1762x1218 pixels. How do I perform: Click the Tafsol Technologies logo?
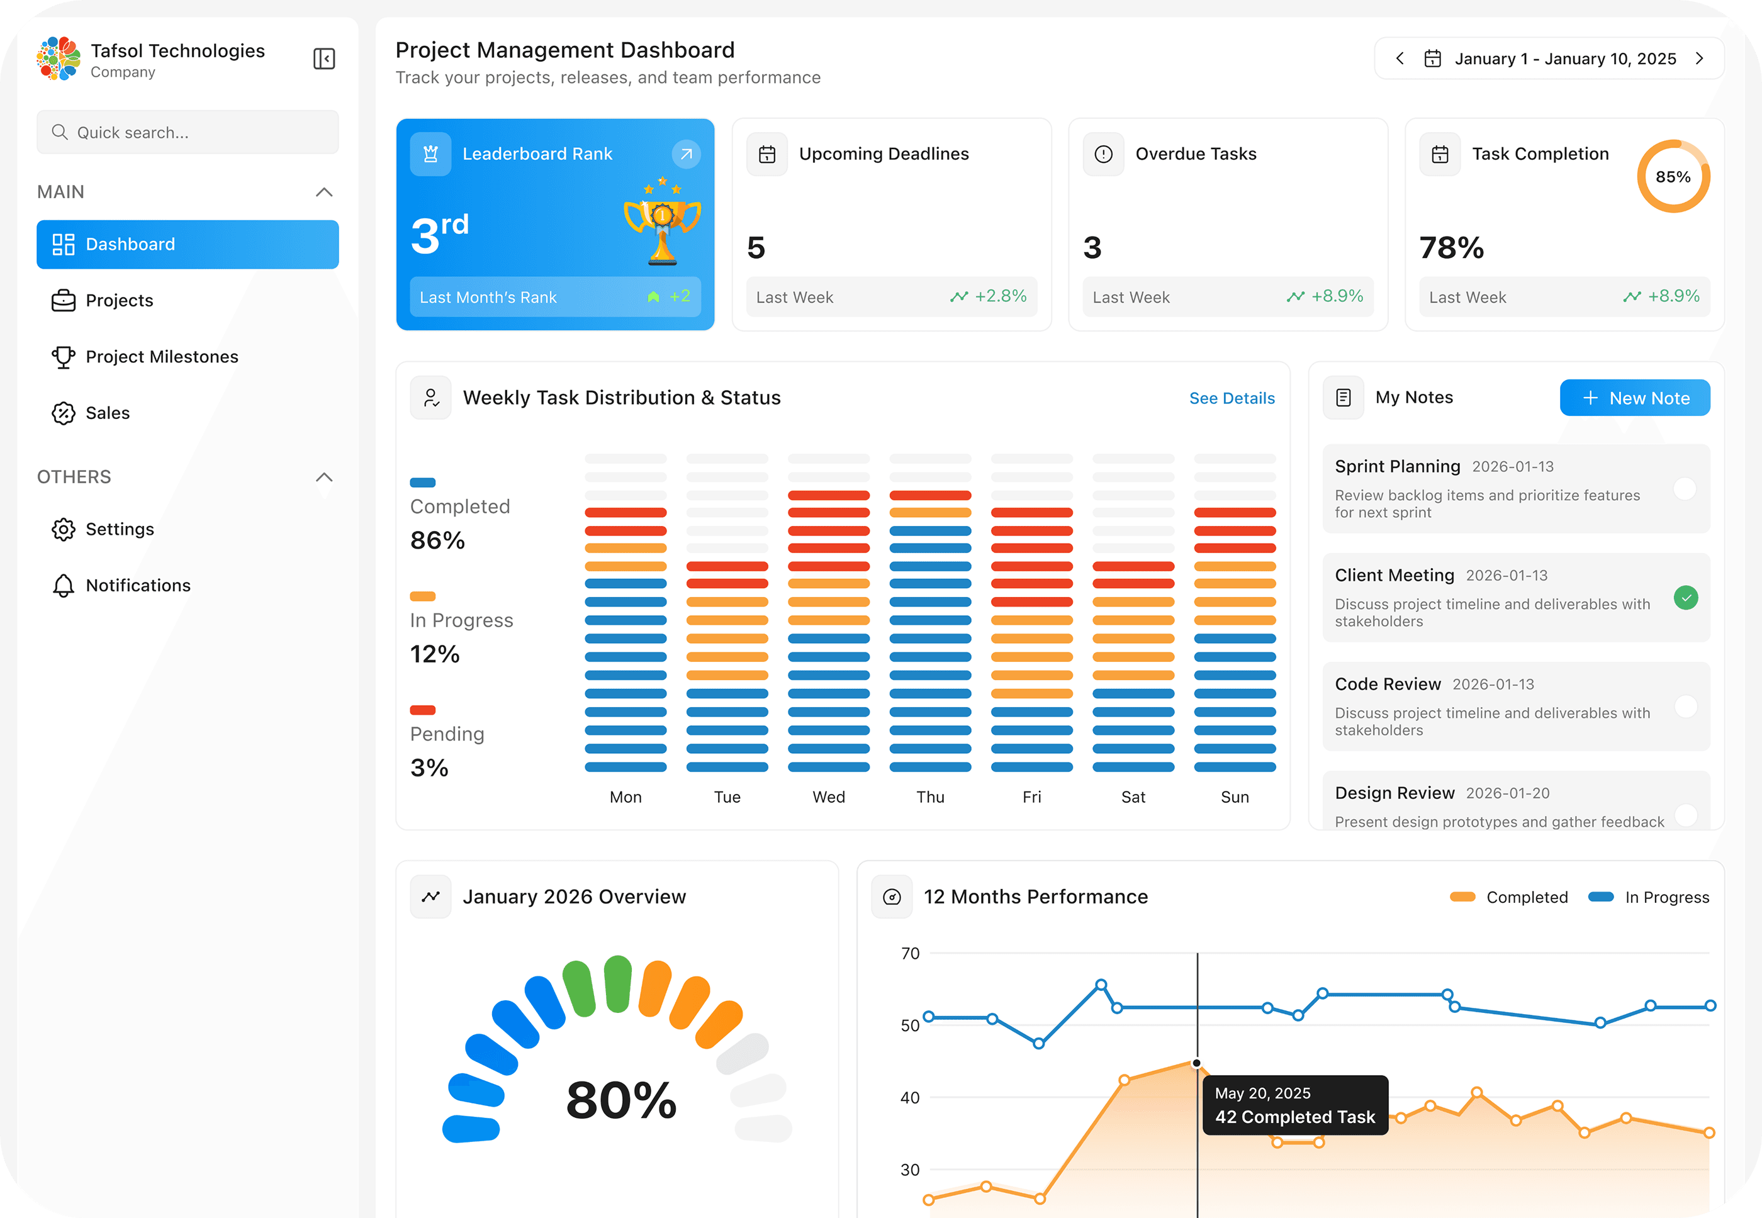point(59,59)
